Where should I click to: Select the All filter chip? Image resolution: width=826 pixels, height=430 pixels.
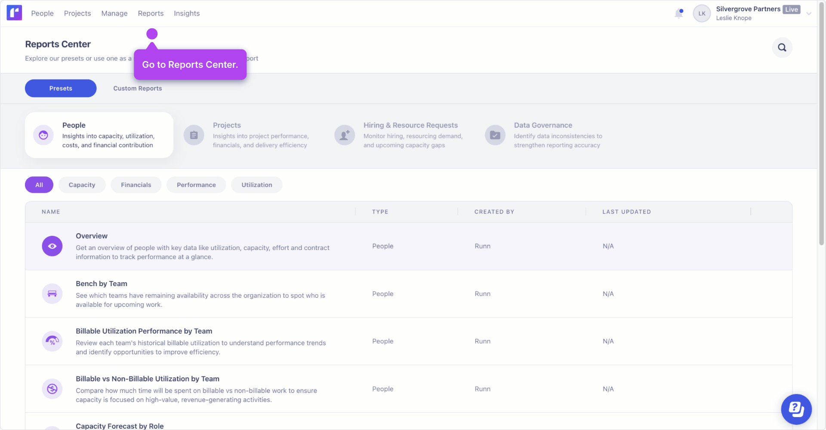[39, 185]
